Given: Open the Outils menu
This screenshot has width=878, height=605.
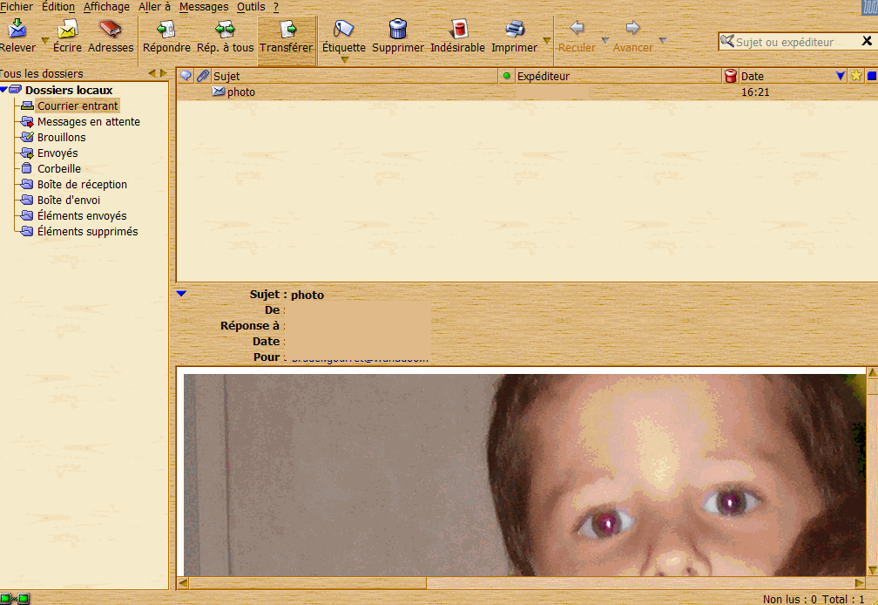Looking at the screenshot, I should click(251, 6).
